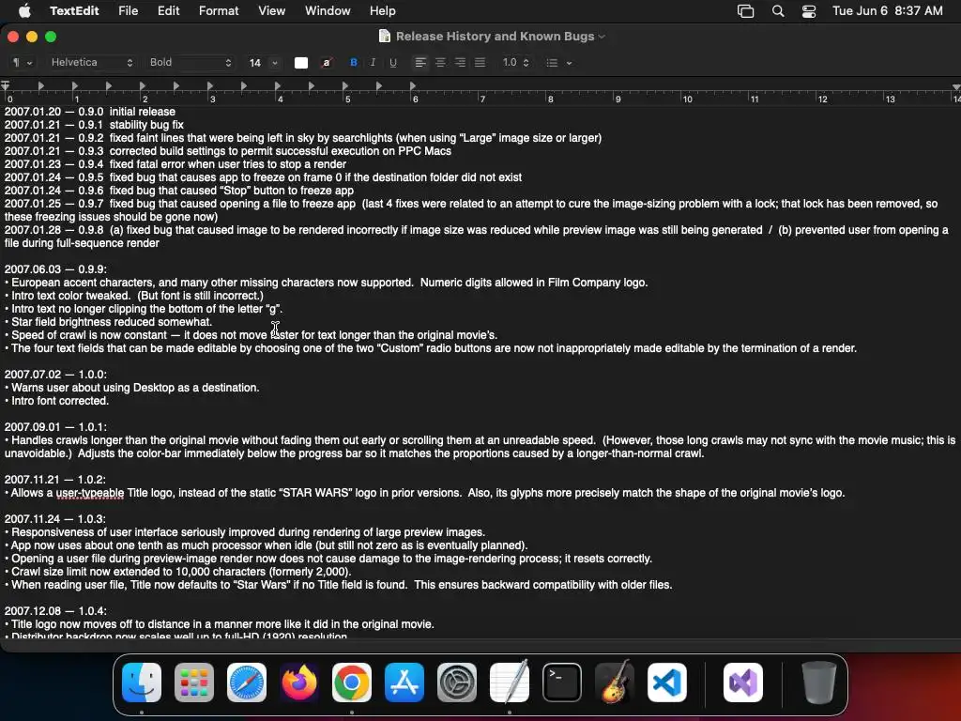Open the Format menu

(219, 10)
